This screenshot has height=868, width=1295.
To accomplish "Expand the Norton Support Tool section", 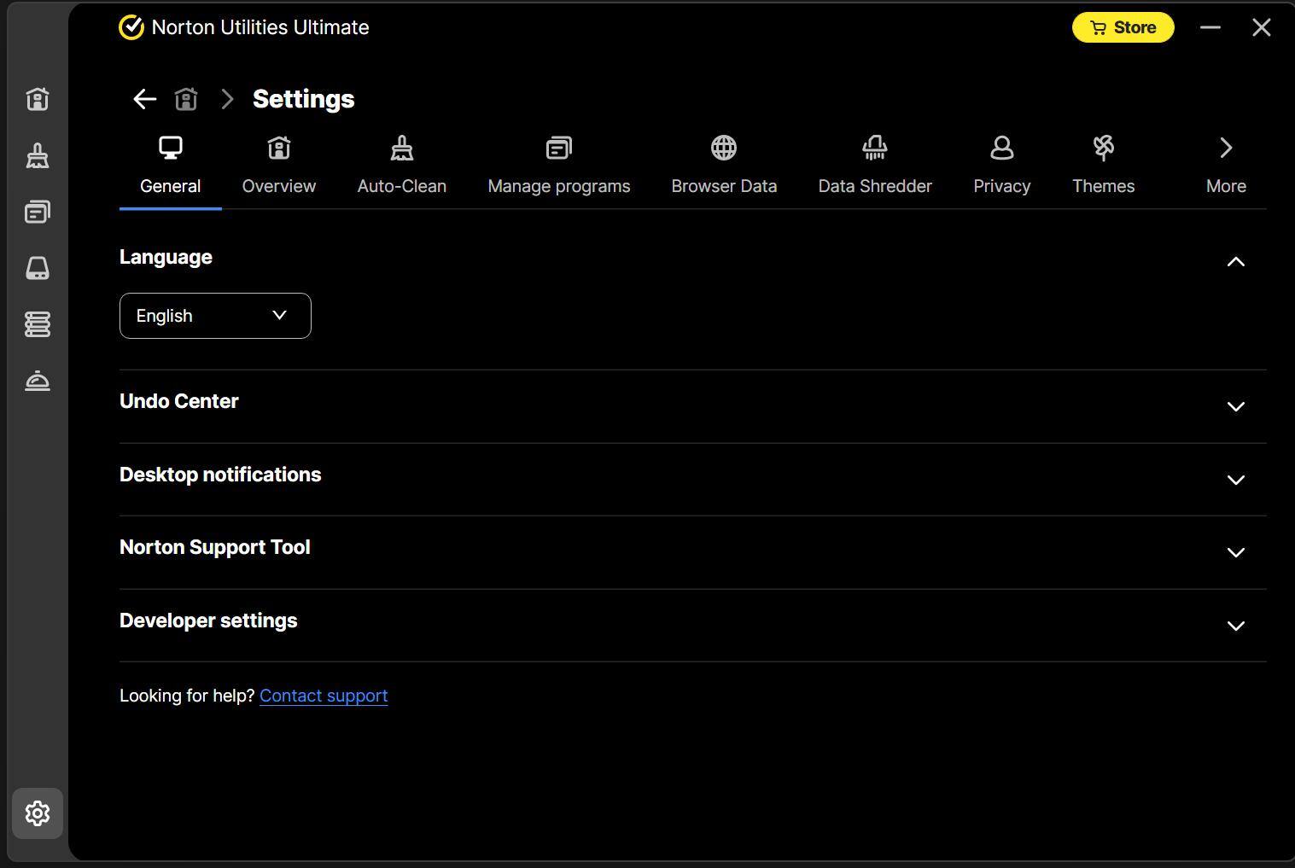I will [1235, 552].
